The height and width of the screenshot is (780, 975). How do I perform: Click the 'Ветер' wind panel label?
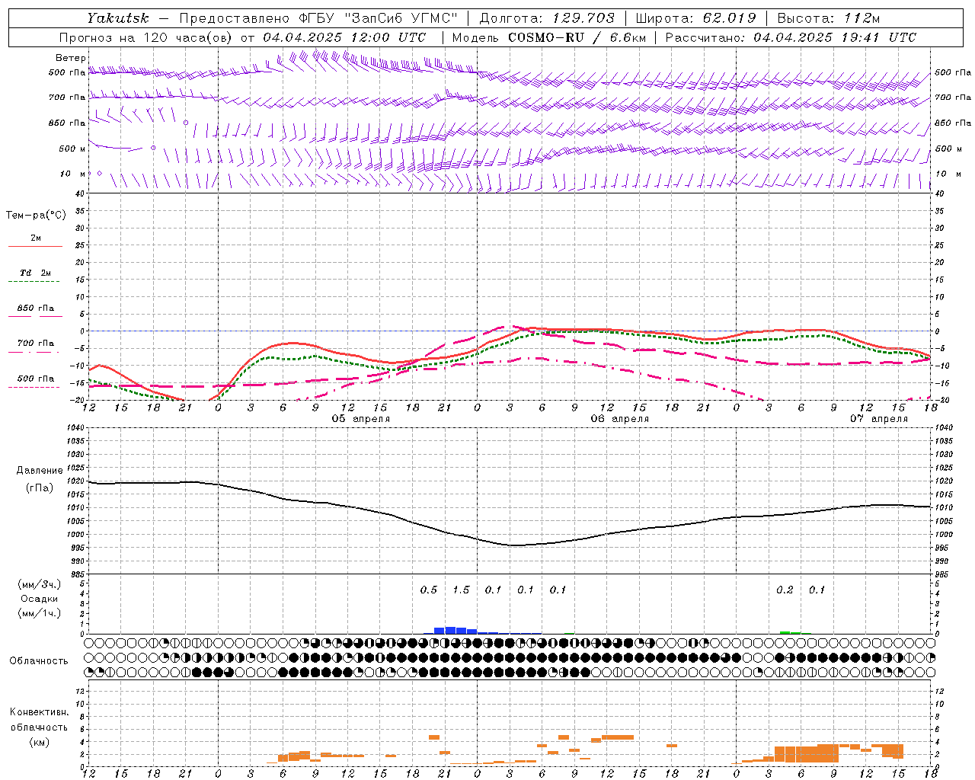[x=71, y=58]
